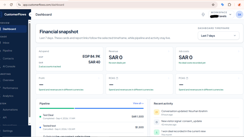Click the No deal costs recorded yet text
Viewport: 244px width, 137px height.
(x=192, y=63)
